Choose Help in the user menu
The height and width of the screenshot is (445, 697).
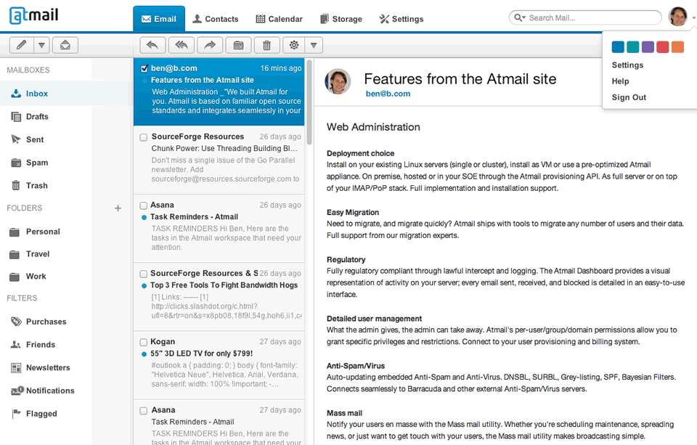click(x=620, y=81)
